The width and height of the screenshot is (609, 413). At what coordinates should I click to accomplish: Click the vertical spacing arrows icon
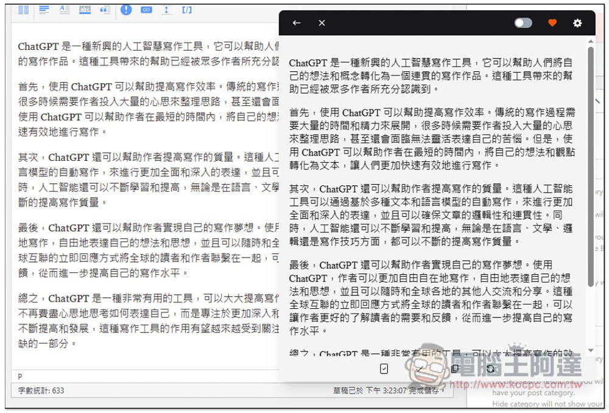[x=166, y=9]
